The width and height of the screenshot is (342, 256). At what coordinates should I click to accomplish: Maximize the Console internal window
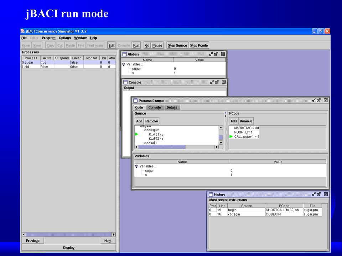point(217,82)
